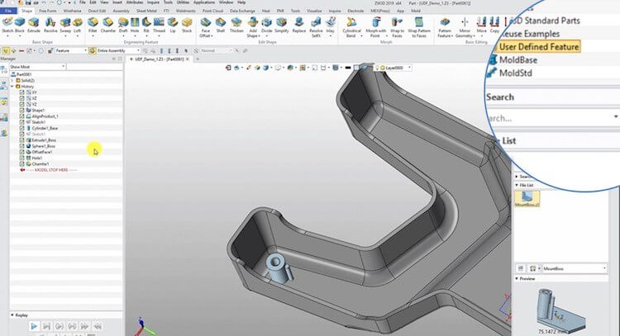Open the Wrap Pattern to Faces tool
The height and width of the screenshot is (336, 620).
(419, 27)
